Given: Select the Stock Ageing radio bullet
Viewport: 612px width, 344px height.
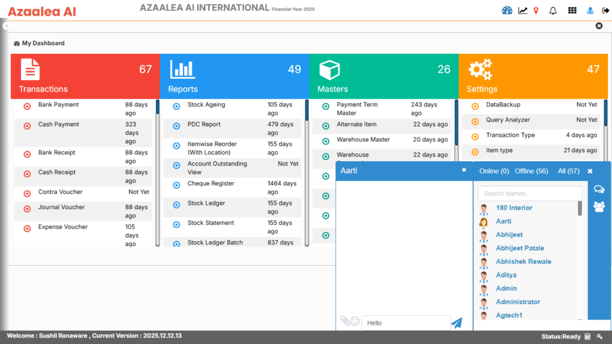Looking at the screenshot, I should point(176,106).
